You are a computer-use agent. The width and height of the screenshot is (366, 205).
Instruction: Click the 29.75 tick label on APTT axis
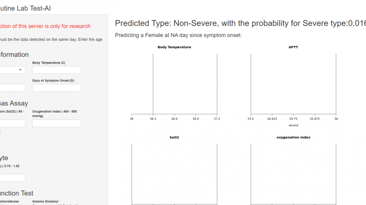coord(293,119)
